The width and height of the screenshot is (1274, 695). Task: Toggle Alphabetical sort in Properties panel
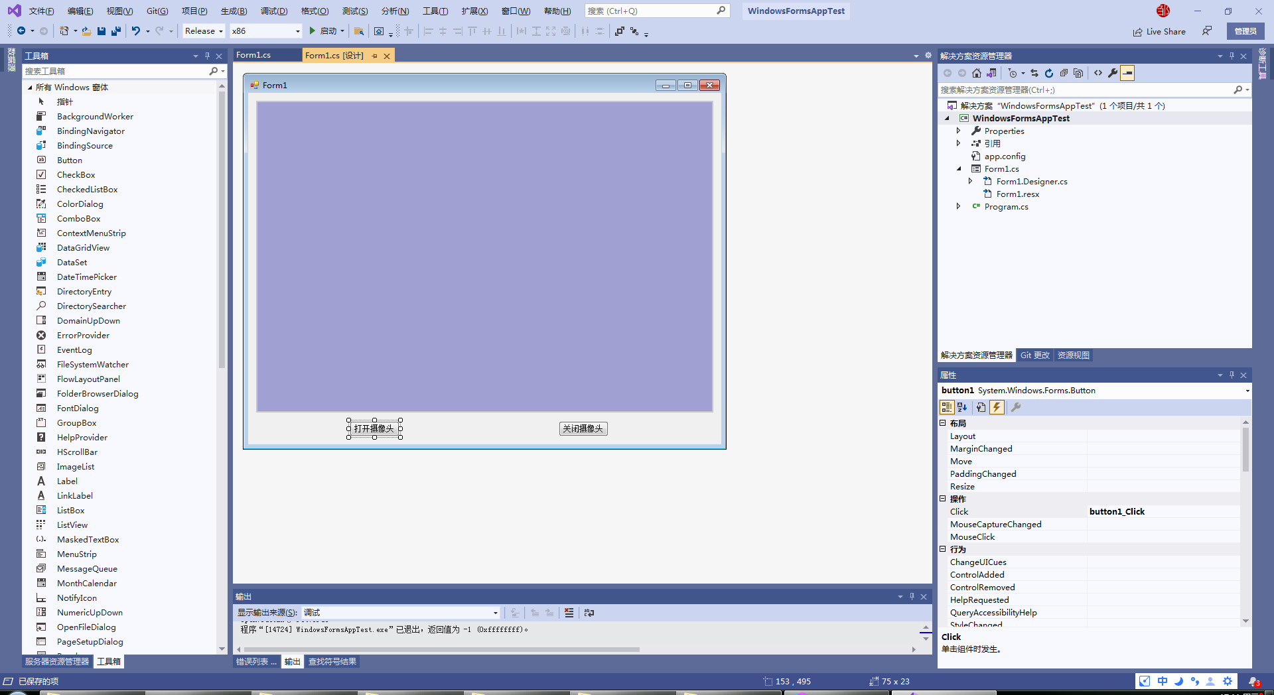[962, 407]
